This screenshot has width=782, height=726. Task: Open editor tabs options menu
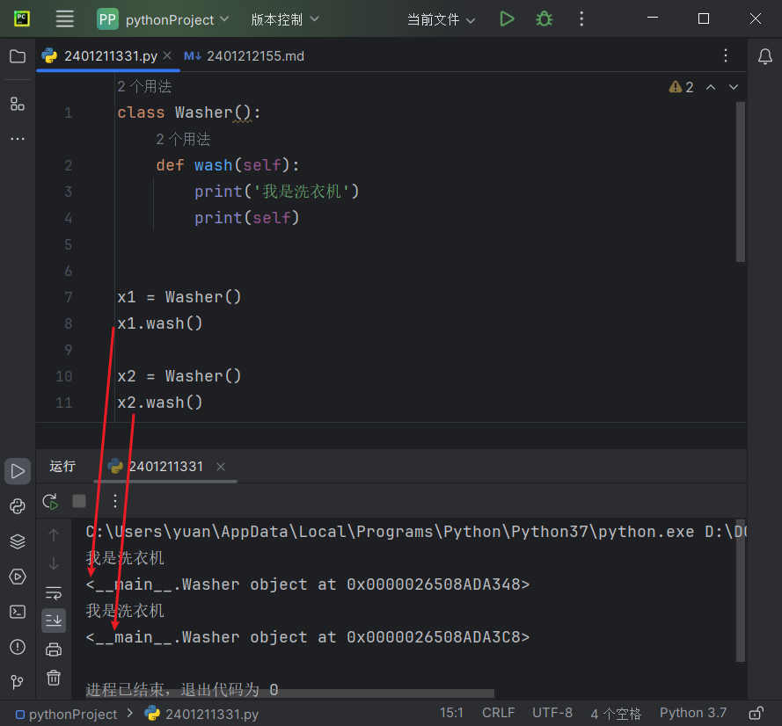725,55
